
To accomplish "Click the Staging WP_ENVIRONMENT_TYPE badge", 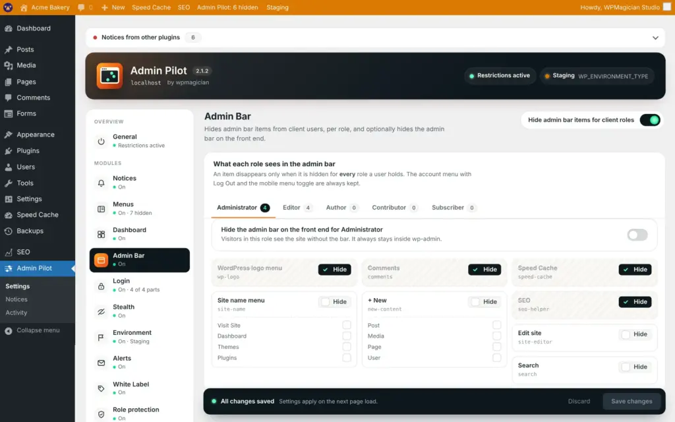I will tap(597, 76).
